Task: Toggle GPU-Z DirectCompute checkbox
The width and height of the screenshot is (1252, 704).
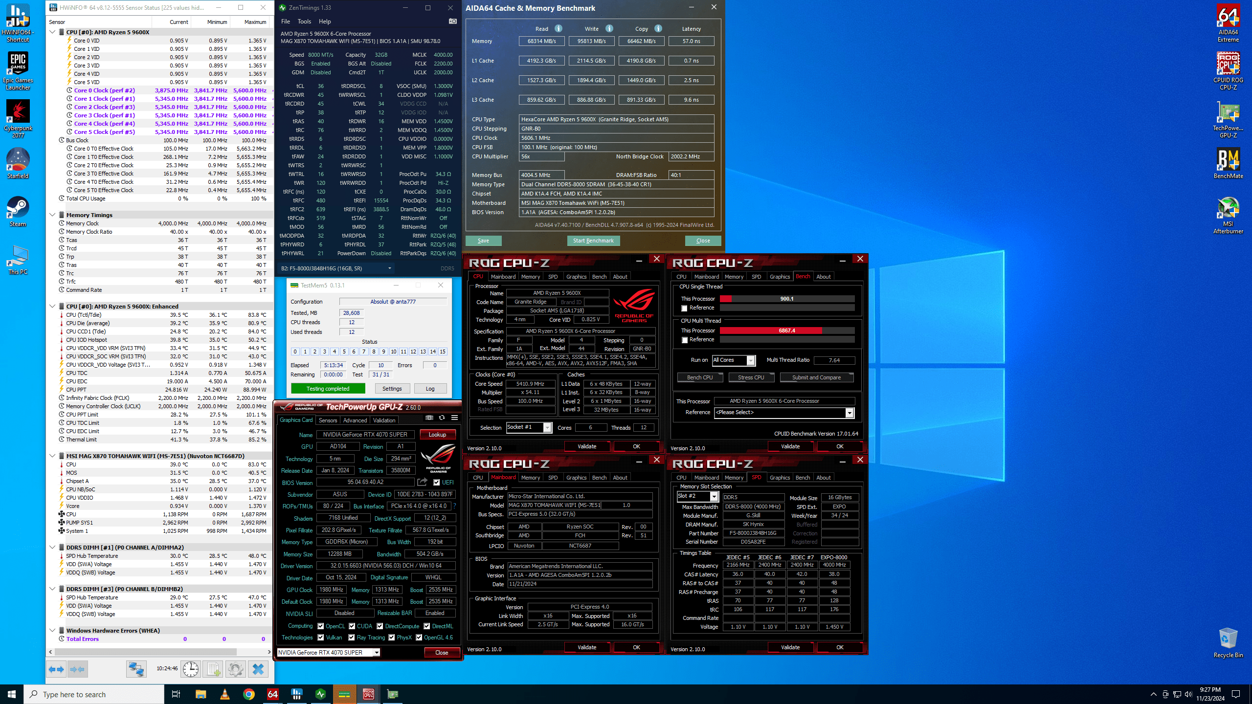Action: point(380,626)
